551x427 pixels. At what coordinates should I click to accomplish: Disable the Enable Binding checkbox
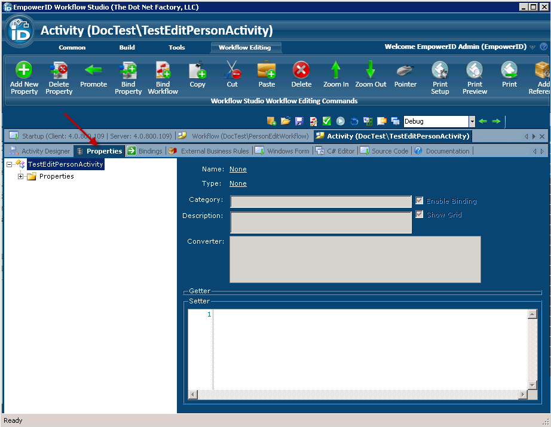419,200
